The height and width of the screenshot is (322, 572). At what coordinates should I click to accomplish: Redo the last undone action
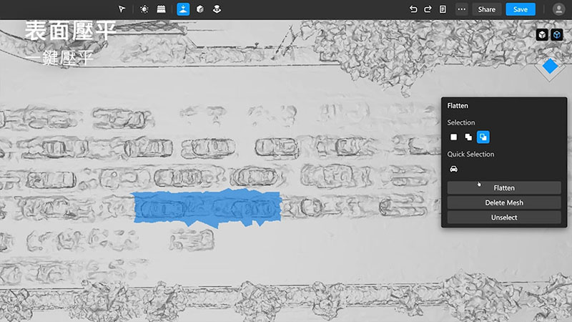pos(428,9)
